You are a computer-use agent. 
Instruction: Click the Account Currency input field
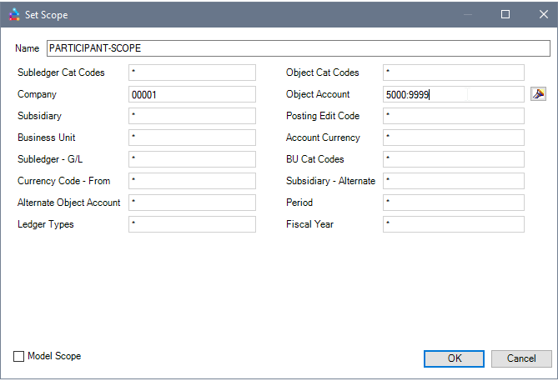tap(453, 138)
